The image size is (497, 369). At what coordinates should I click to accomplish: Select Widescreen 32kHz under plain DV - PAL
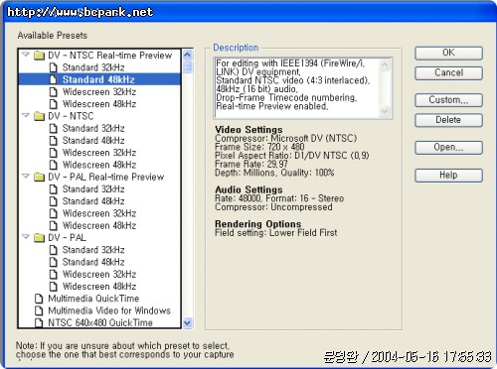pyautogui.click(x=99, y=275)
